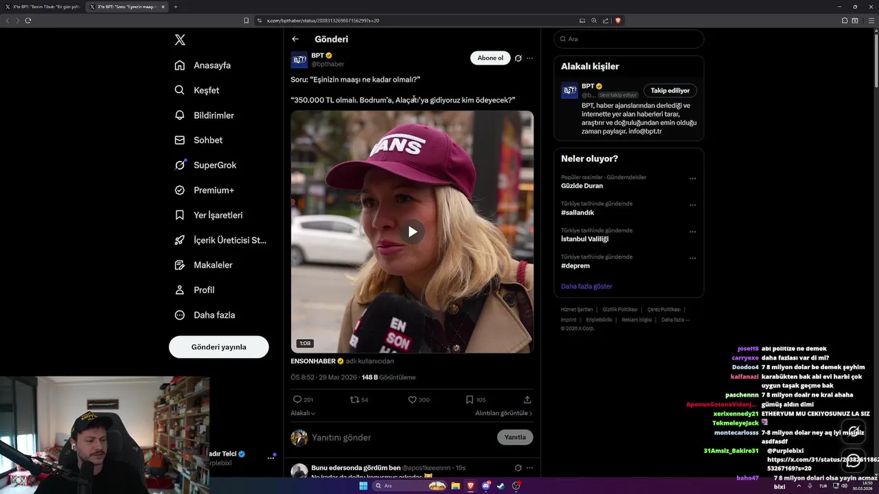Image resolution: width=879 pixels, height=494 pixels.
Task: Open more options for #sallandık trend
Action: tap(692, 205)
